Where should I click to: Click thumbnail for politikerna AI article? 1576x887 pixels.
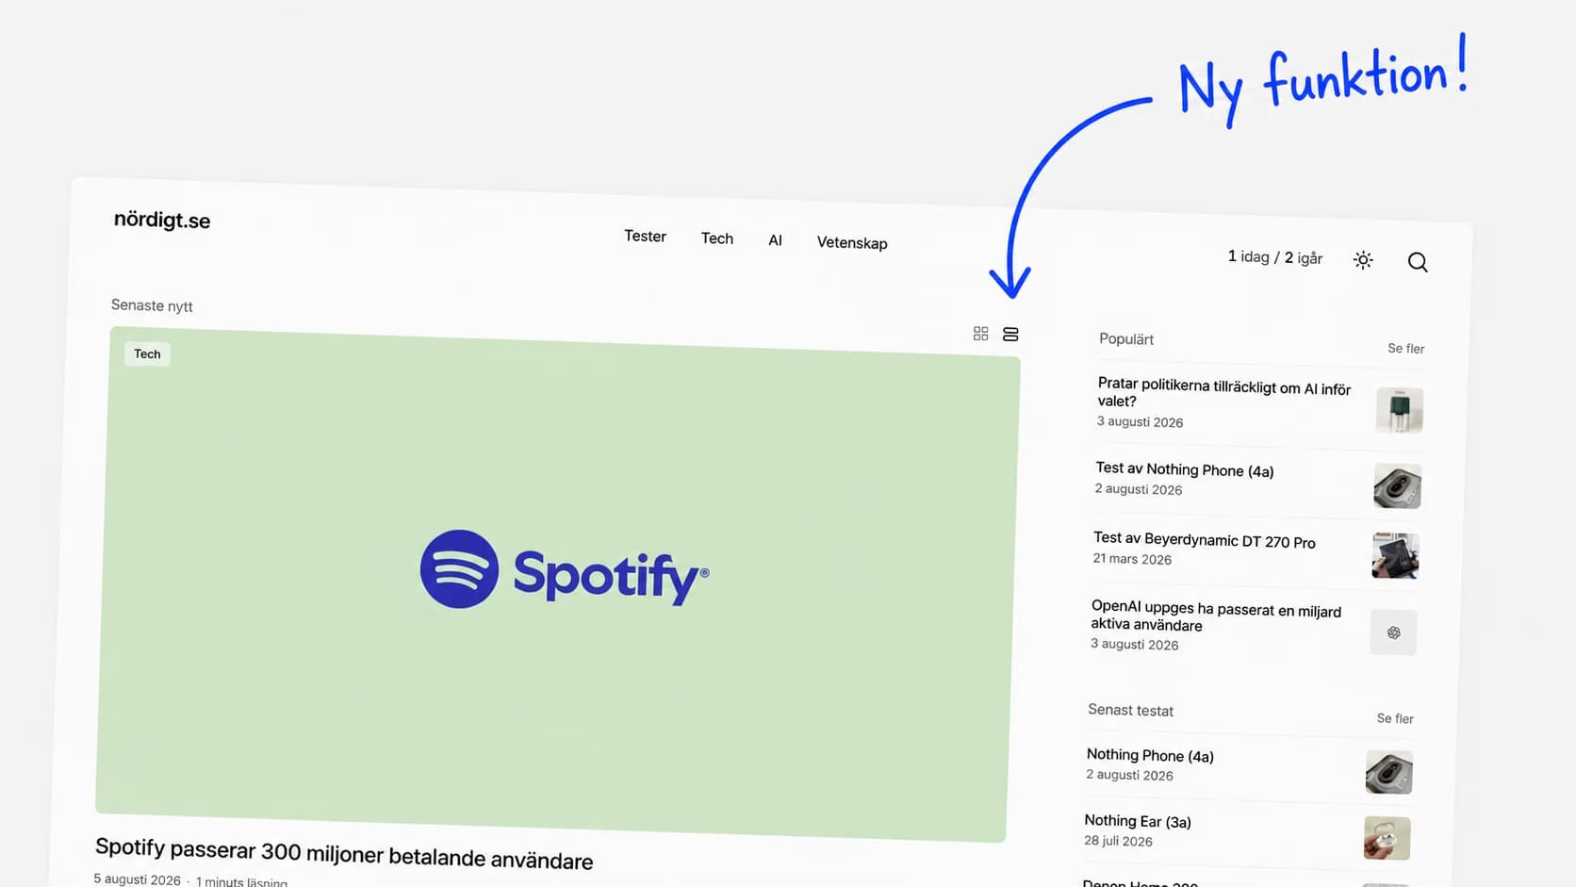click(1400, 410)
